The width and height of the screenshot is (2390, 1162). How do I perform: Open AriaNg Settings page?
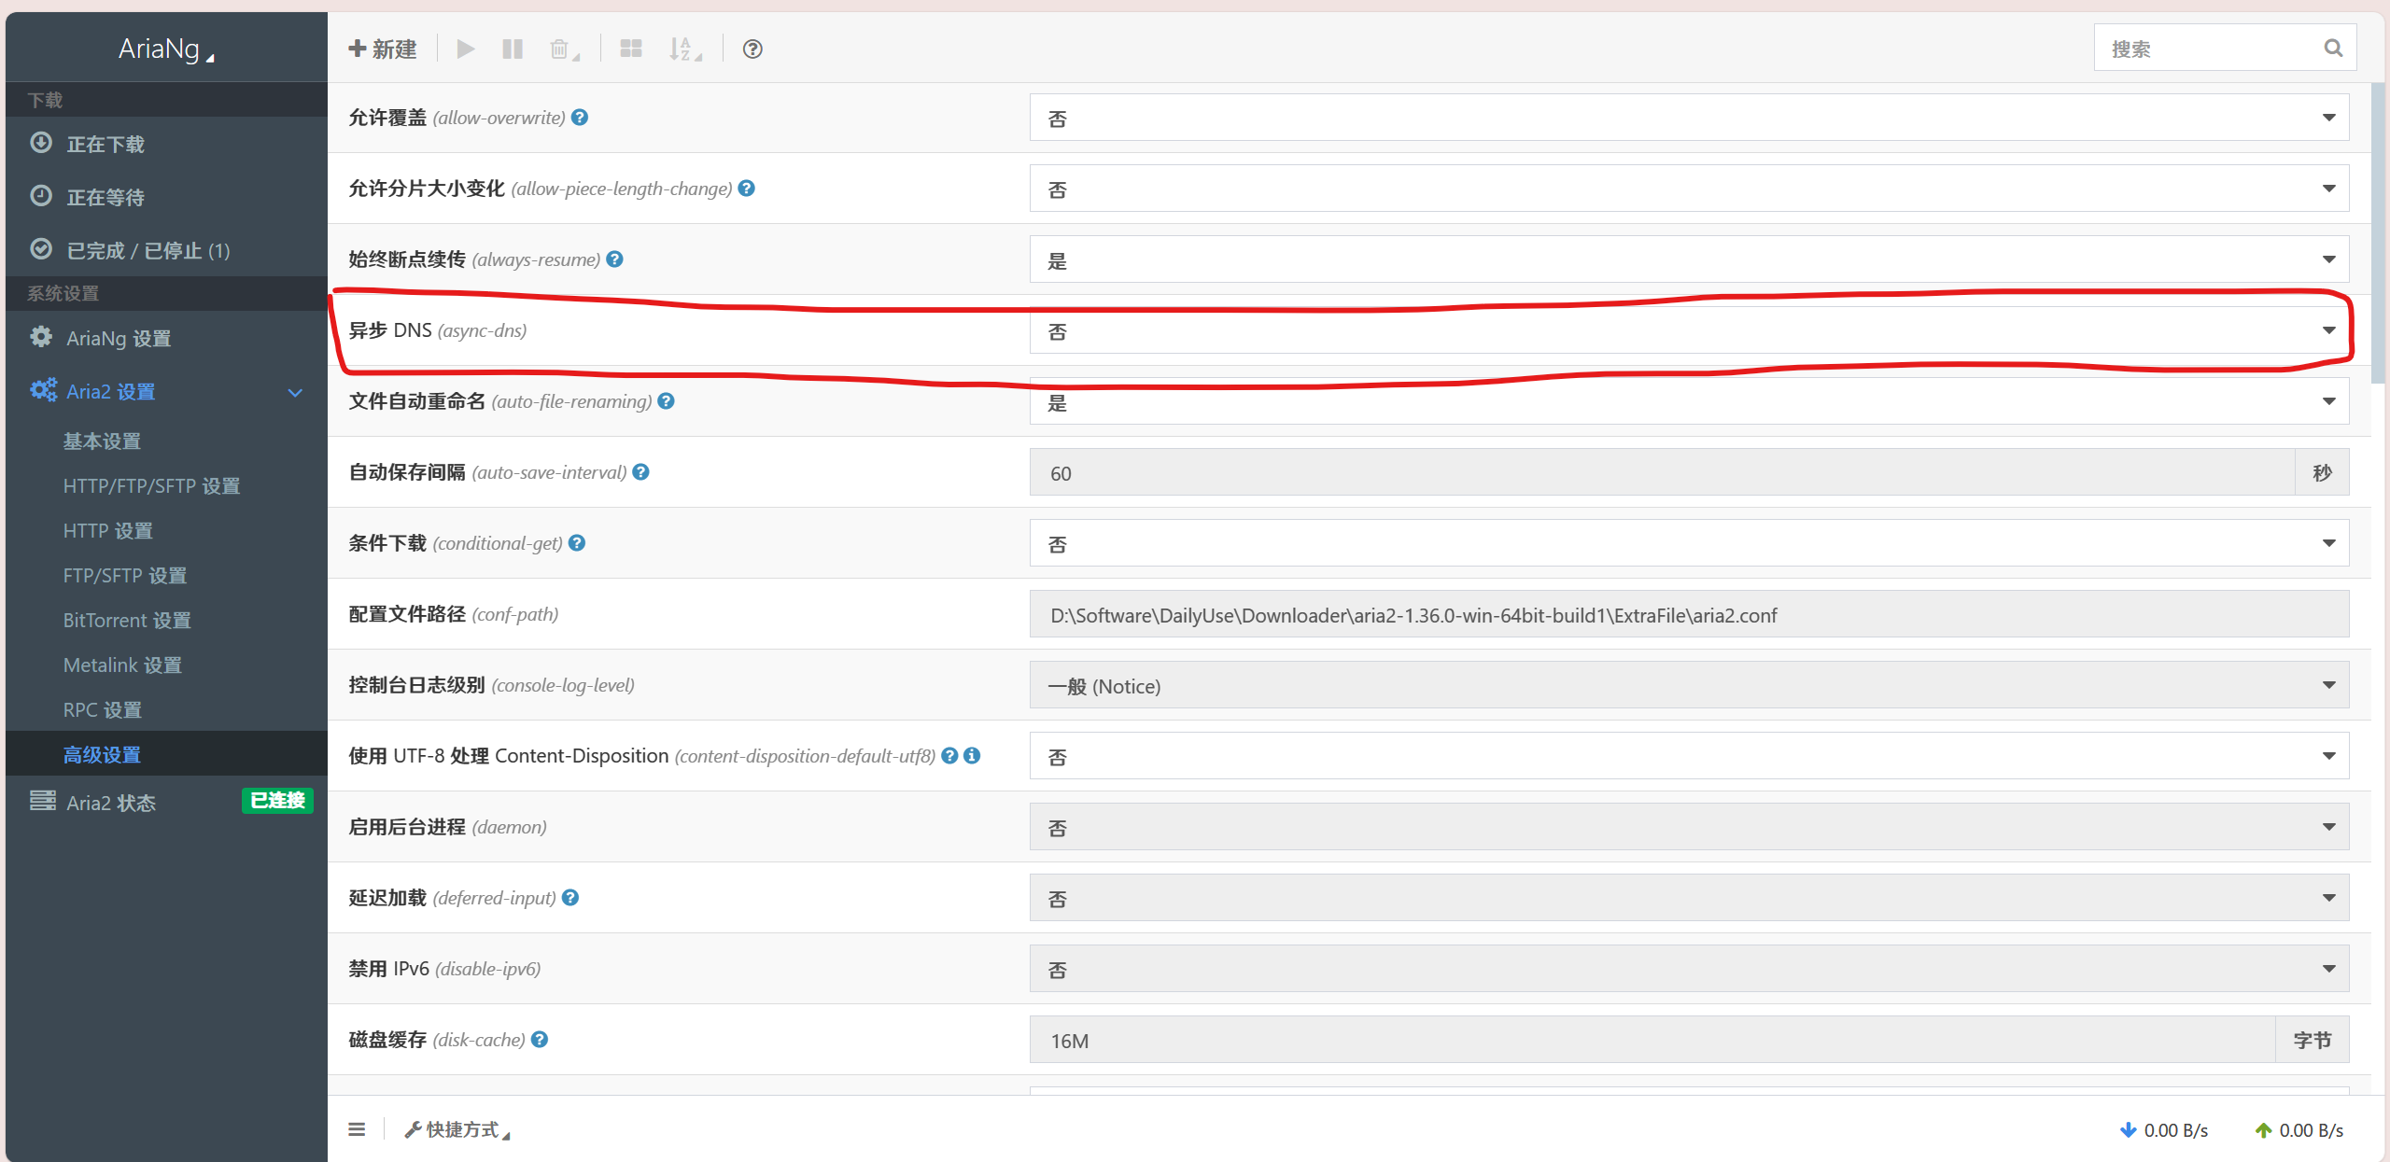166,338
